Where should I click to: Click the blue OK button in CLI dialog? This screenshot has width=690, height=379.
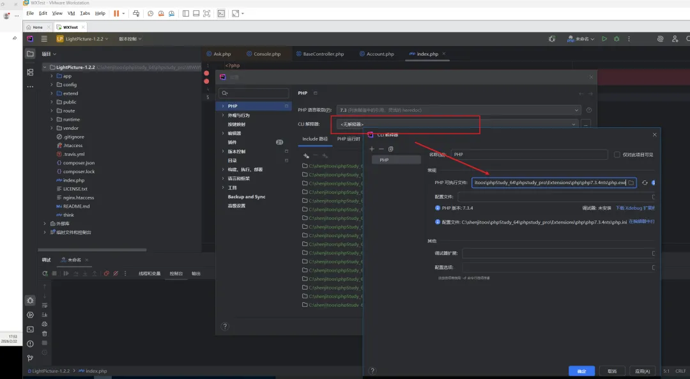tap(581, 371)
